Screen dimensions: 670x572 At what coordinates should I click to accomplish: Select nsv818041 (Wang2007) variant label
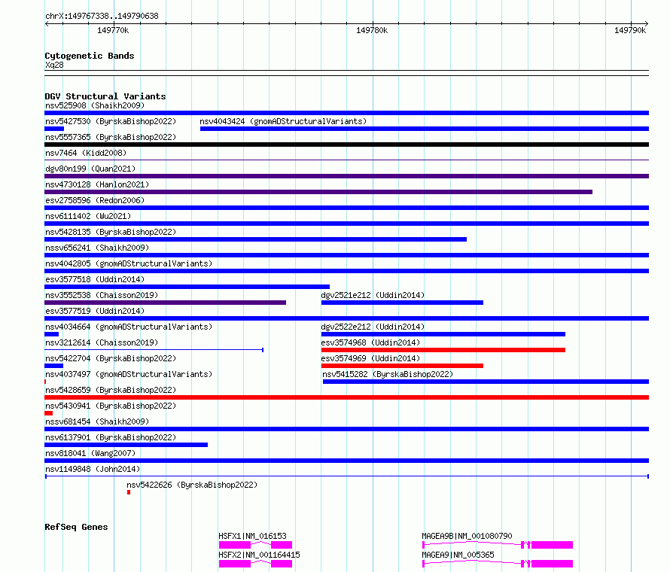coord(90,453)
